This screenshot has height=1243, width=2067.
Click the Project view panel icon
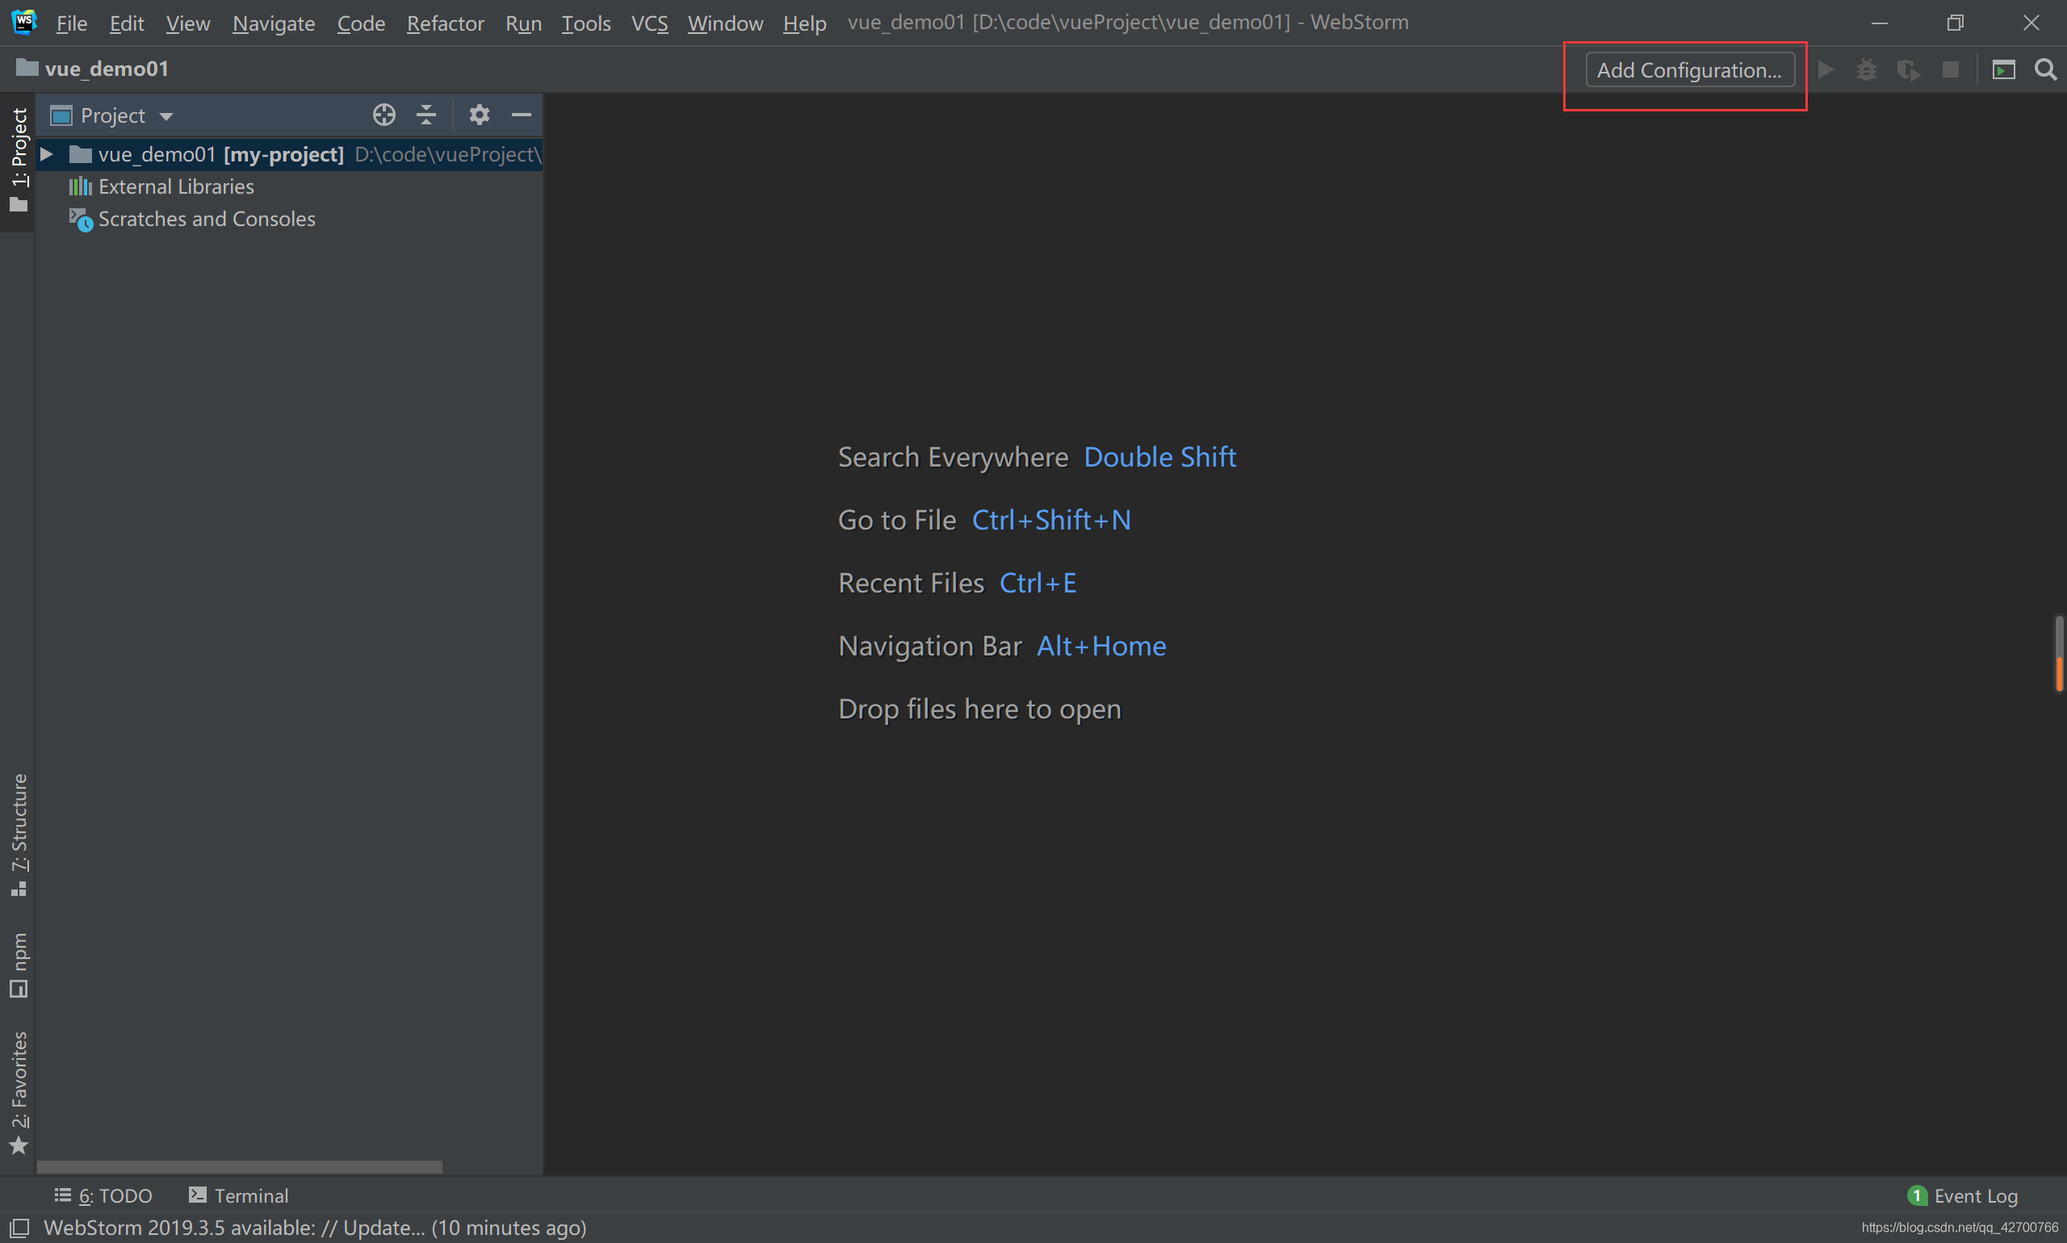point(61,115)
